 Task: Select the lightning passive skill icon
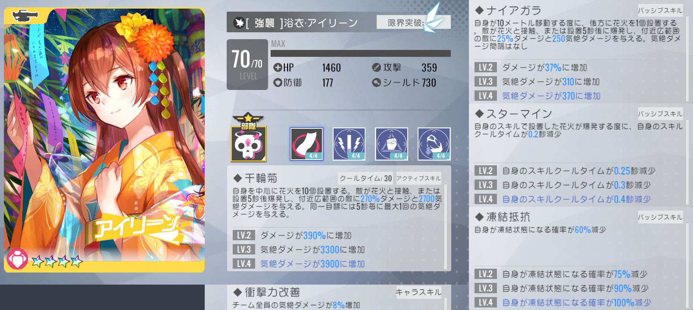[x=349, y=144]
